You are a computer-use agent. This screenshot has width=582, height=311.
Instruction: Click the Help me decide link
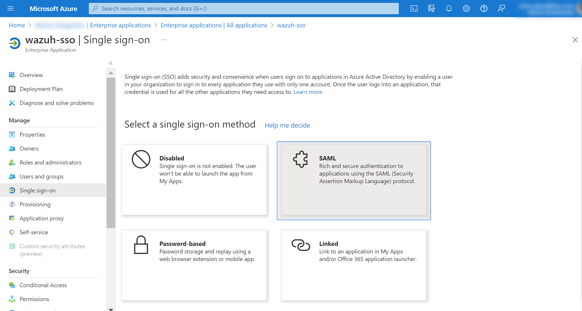287,125
